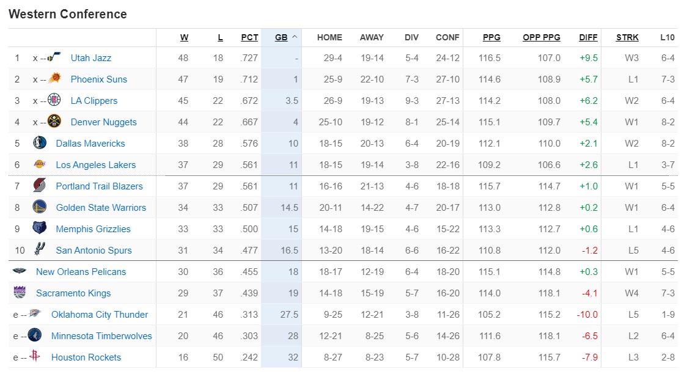This screenshot has height=377, width=687.
Task: Sort table by OPP PPG header
Action: pyautogui.click(x=542, y=37)
